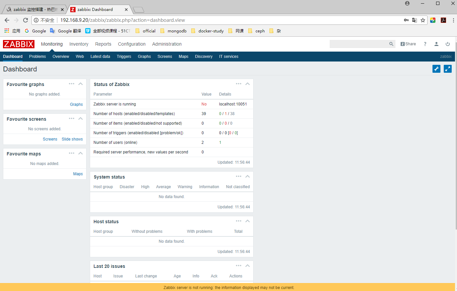Select the Dashboard submenu tab

(13, 57)
